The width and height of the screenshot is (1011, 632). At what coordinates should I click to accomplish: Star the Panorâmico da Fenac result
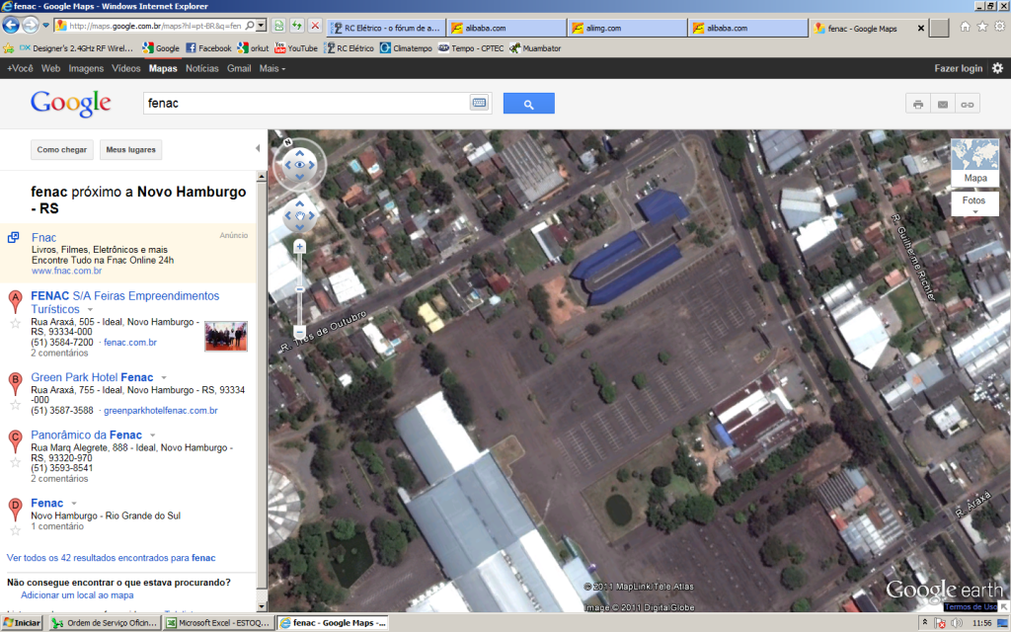point(15,462)
